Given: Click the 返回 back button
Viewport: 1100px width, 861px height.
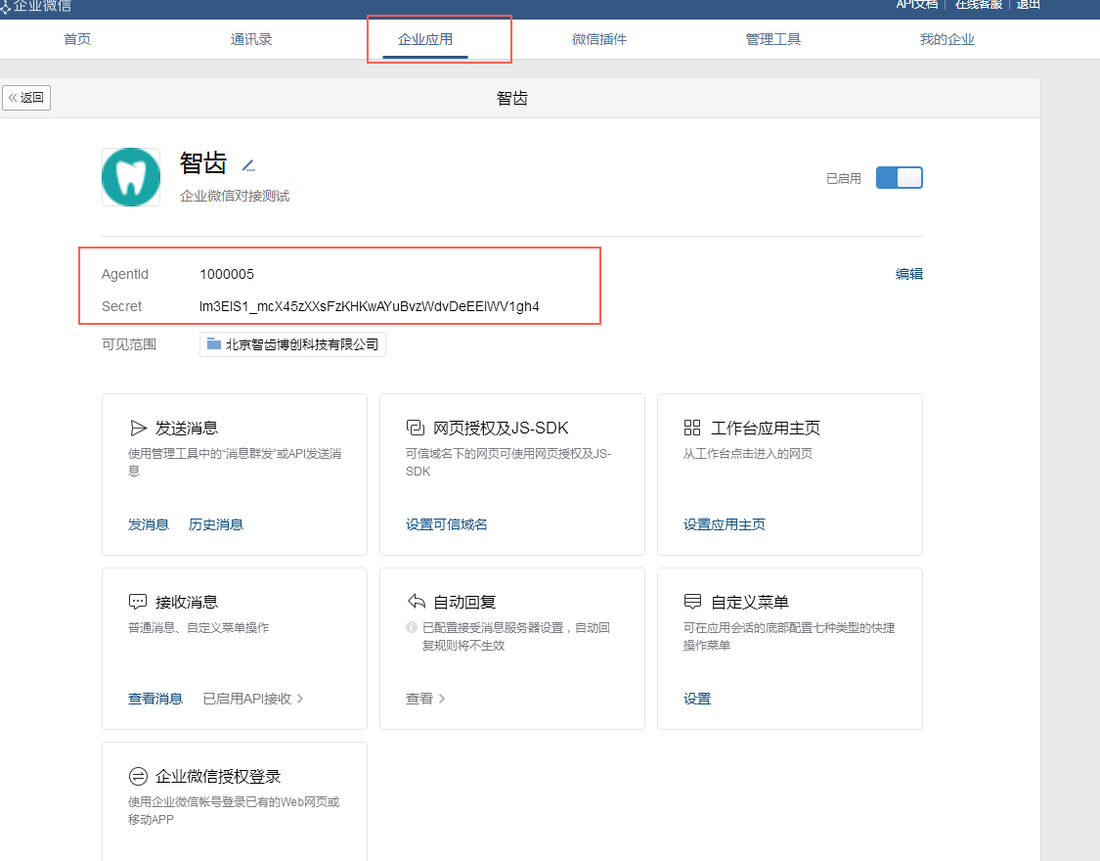Looking at the screenshot, I should pyautogui.click(x=26, y=98).
